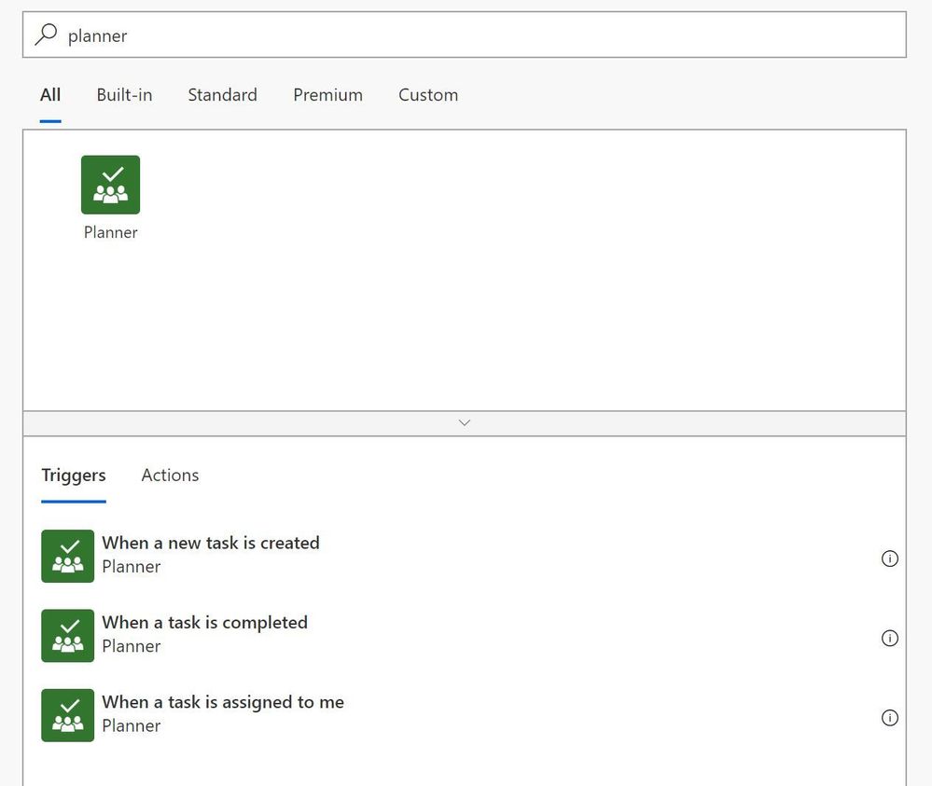Click icon for task completed trigger

(x=68, y=636)
